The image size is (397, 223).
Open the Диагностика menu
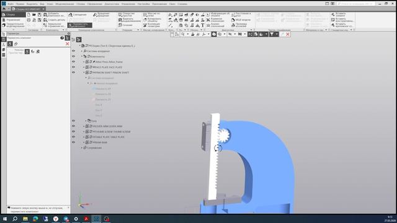pyautogui.click(x=112, y=4)
